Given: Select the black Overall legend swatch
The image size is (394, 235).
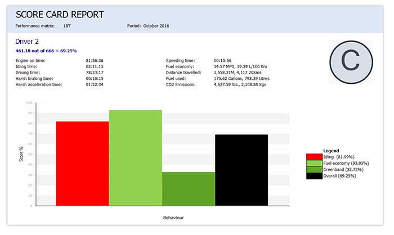Looking at the screenshot, I should [x=314, y=176].
